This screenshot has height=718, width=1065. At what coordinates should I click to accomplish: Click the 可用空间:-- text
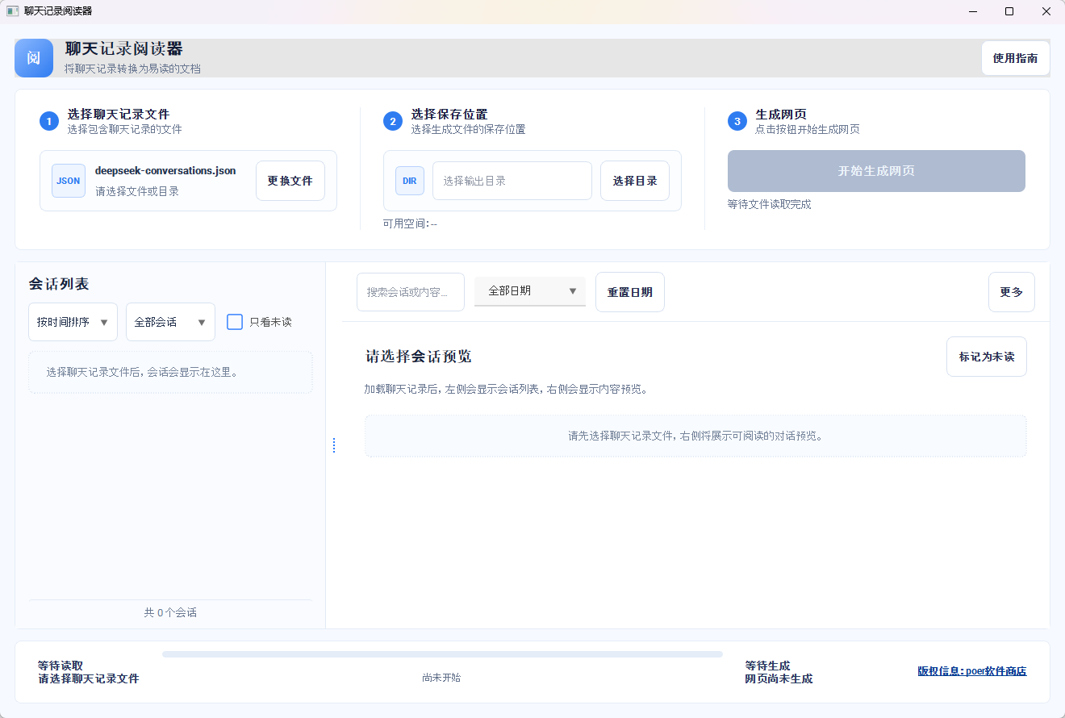[x=410, y=223]
